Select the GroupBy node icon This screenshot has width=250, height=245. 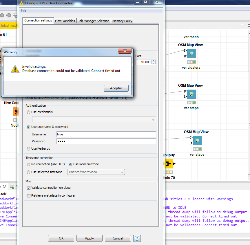pyautogui.click(x=169, y=164)
